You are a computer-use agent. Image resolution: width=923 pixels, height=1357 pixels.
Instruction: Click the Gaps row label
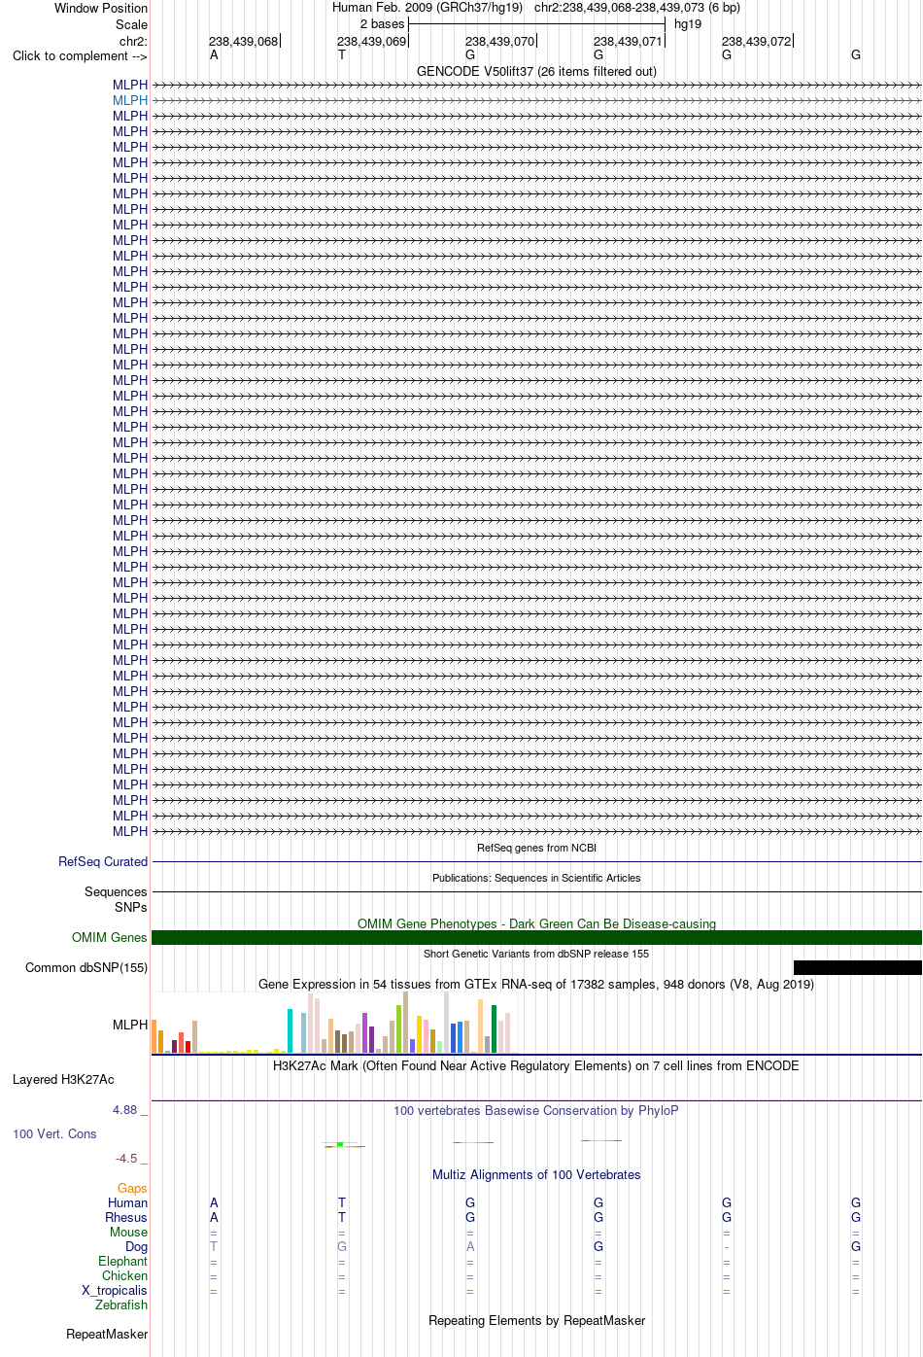coord(132,1188)
